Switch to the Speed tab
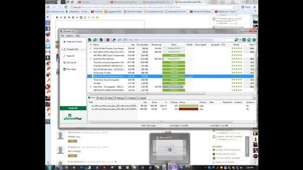Screen dimensions: 303x170 (x=142, y=98)
